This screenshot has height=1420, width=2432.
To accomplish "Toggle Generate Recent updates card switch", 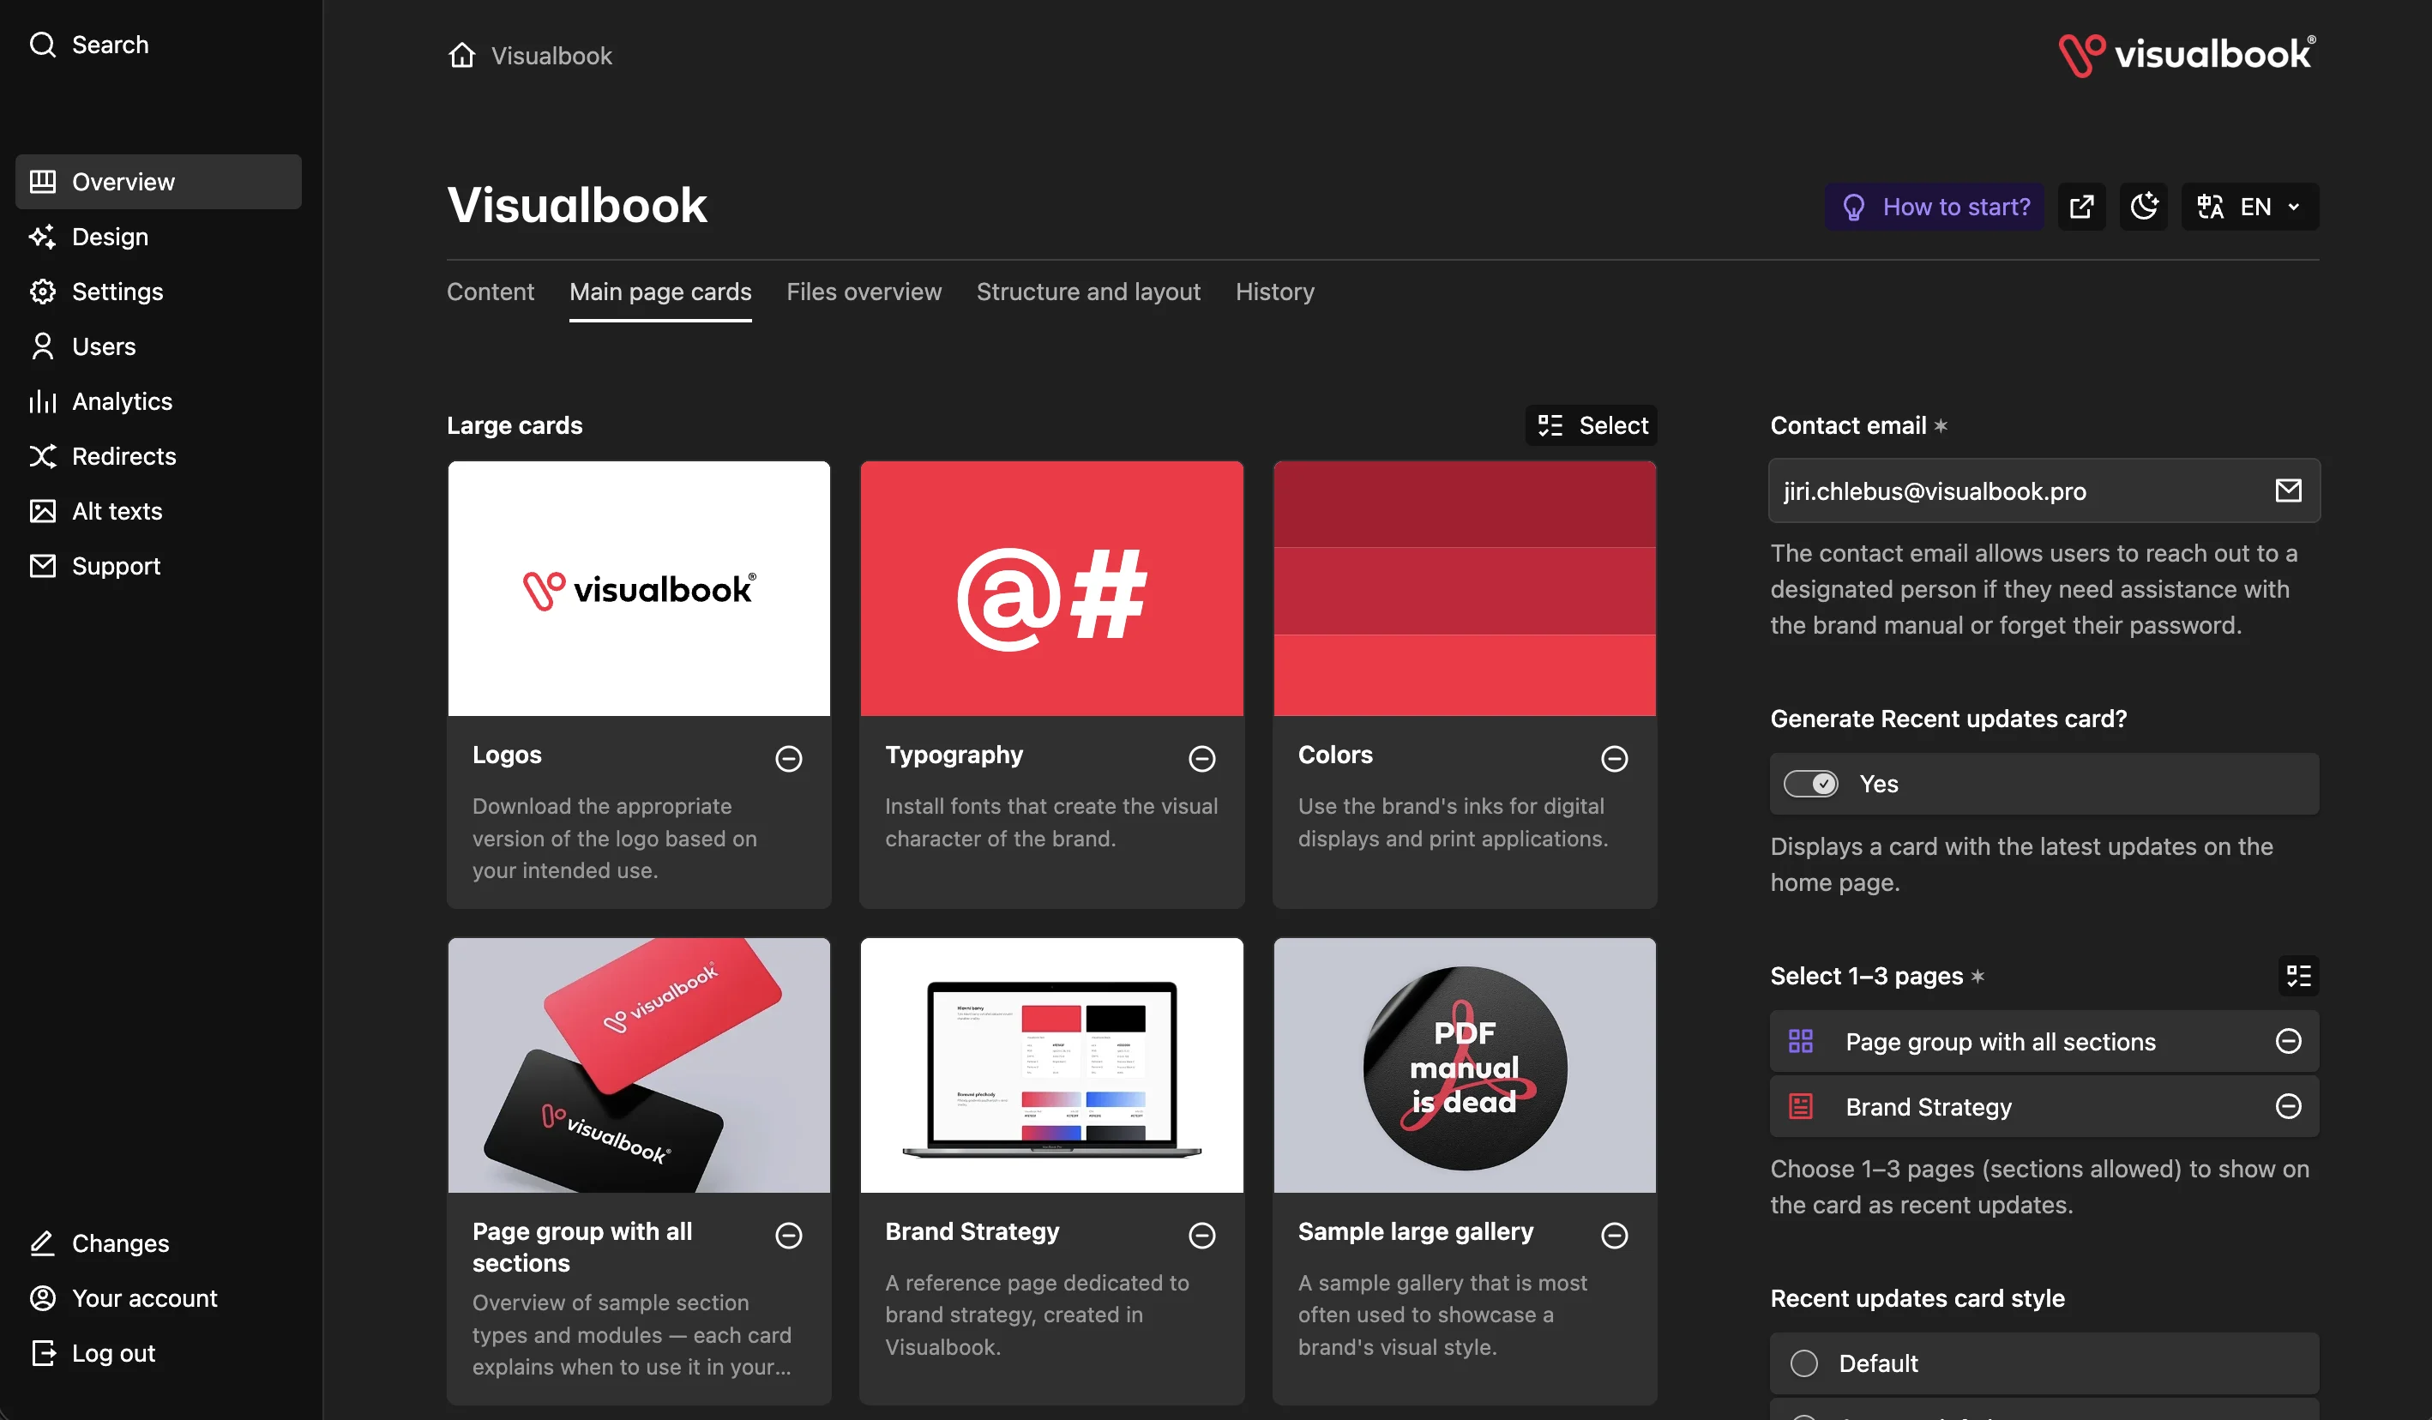I will 1810,784.
